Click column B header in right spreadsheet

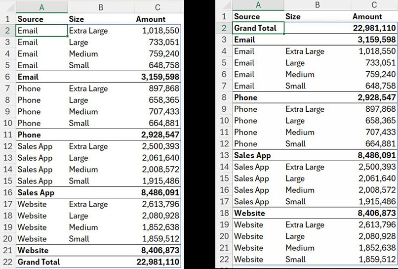[318, 5]
